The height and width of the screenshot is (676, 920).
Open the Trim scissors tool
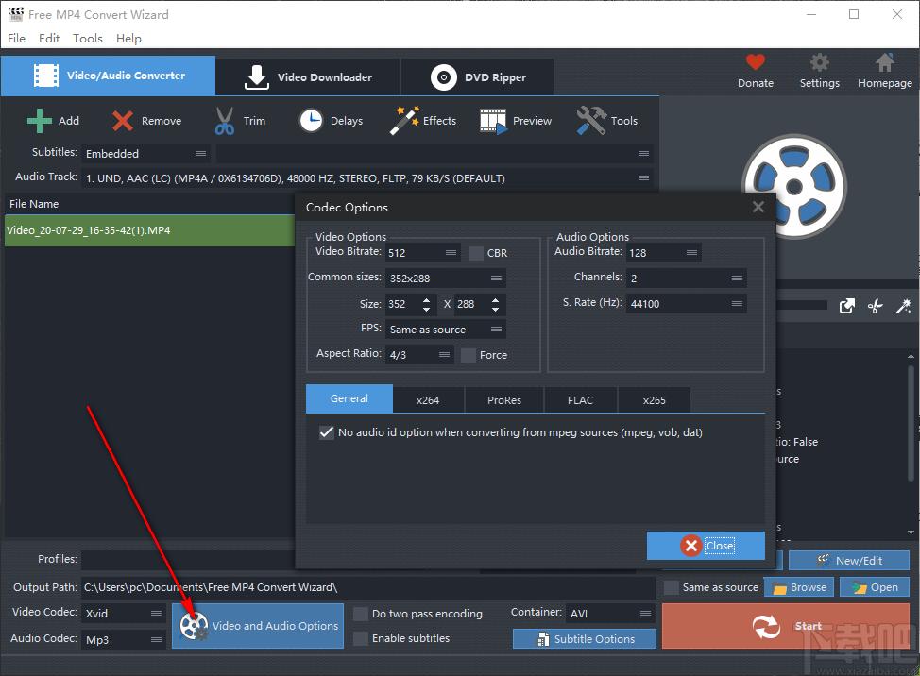click(x=224, y=121)
